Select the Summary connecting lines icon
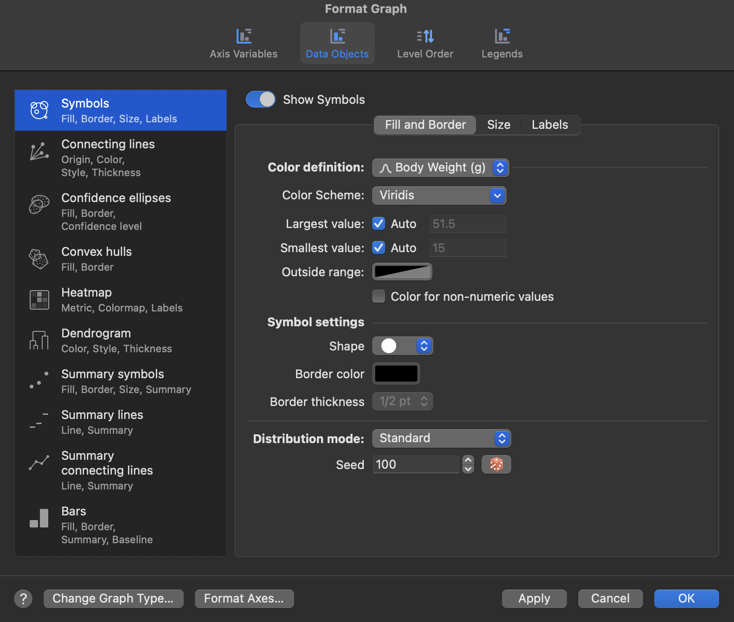The width and height of the screenshot is (734, 622). tap(39, 462)
